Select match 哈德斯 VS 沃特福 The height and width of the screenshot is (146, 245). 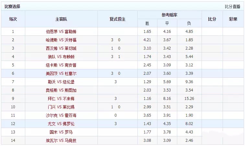pos(61,40)
